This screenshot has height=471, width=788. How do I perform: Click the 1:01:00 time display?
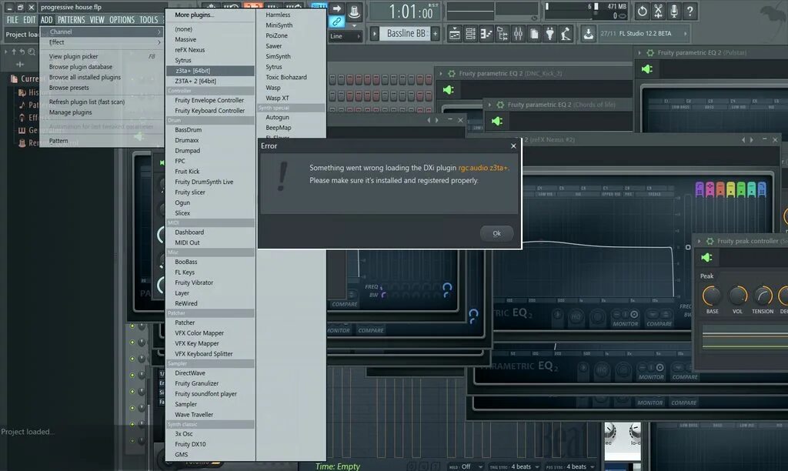411,12
